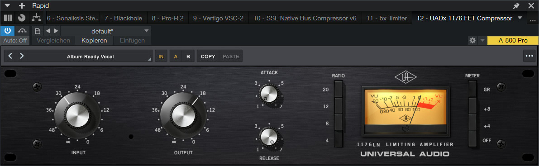Click the 1176LN LIMITING AMPLIFIER label
The width and height of the screenshot is (539, 166).
(x=405, y=144)
